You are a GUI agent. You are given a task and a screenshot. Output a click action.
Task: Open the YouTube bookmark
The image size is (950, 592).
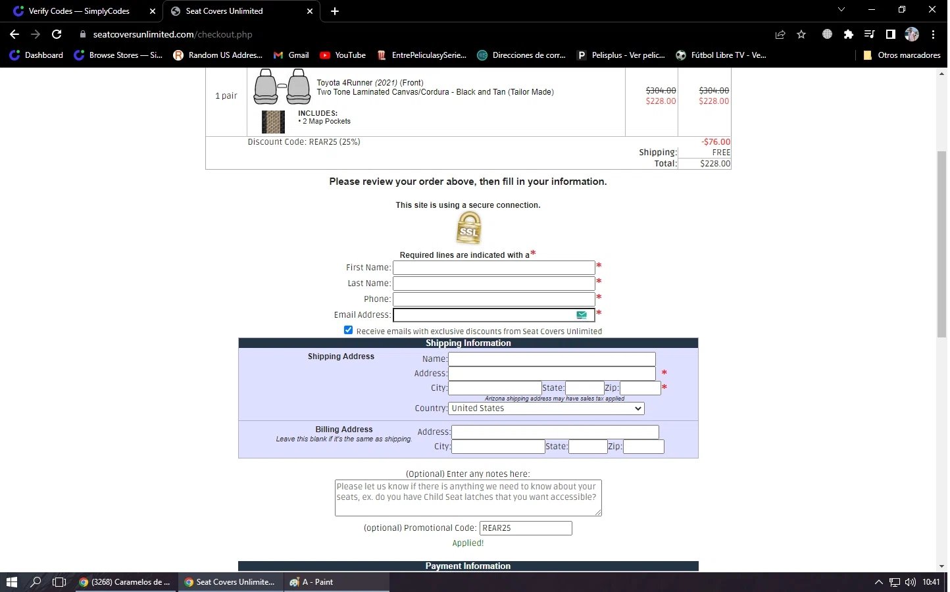click(343, 55)
